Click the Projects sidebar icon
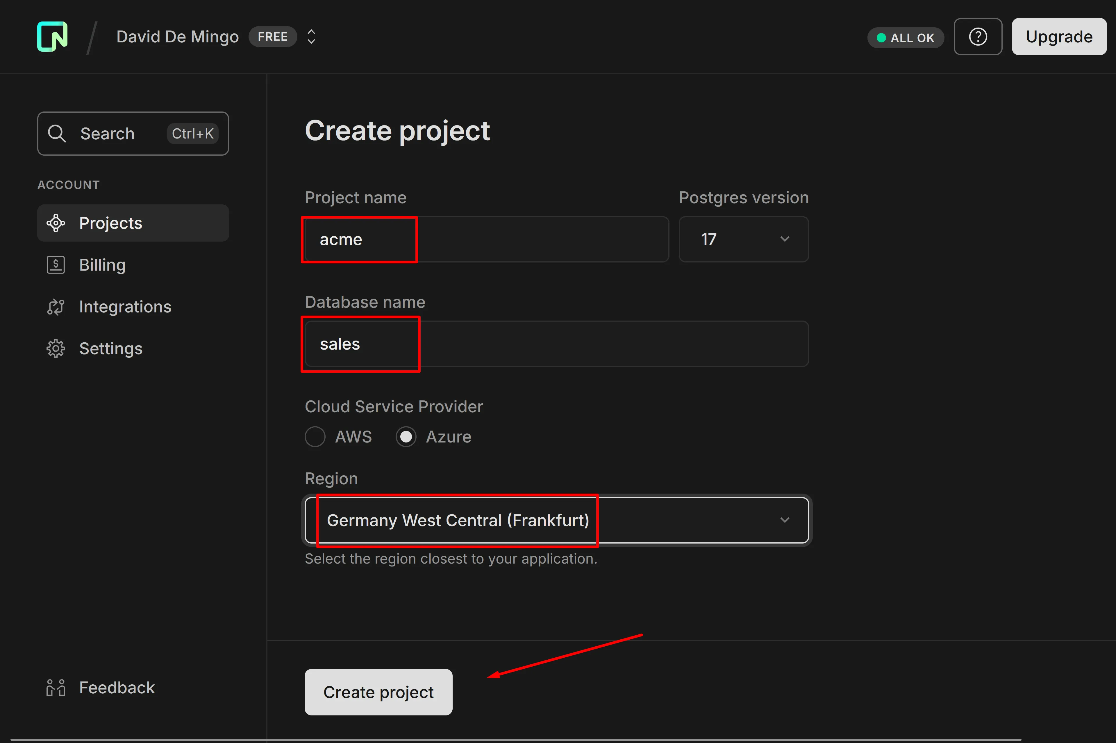The height and width of the screenshot is (743, 1116). point(56,223)
